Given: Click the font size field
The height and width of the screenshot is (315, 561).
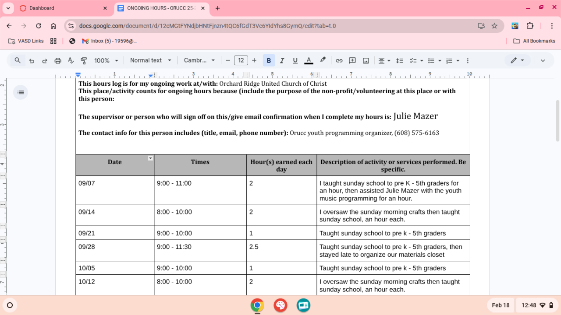Looking at the screenshot, I should pos(241,60).
